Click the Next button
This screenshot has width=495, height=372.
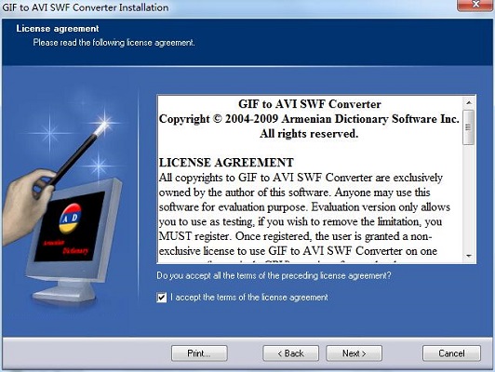pyautogui.click(x=354, y=353)
